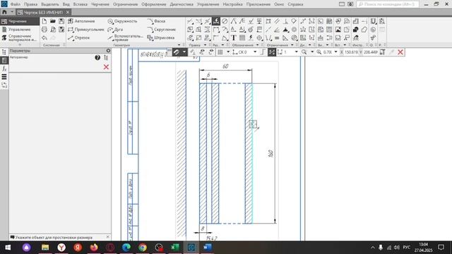The image size is (452, 254).
Task: Open Справочник материалов tool set
Action: pos(20,37)
